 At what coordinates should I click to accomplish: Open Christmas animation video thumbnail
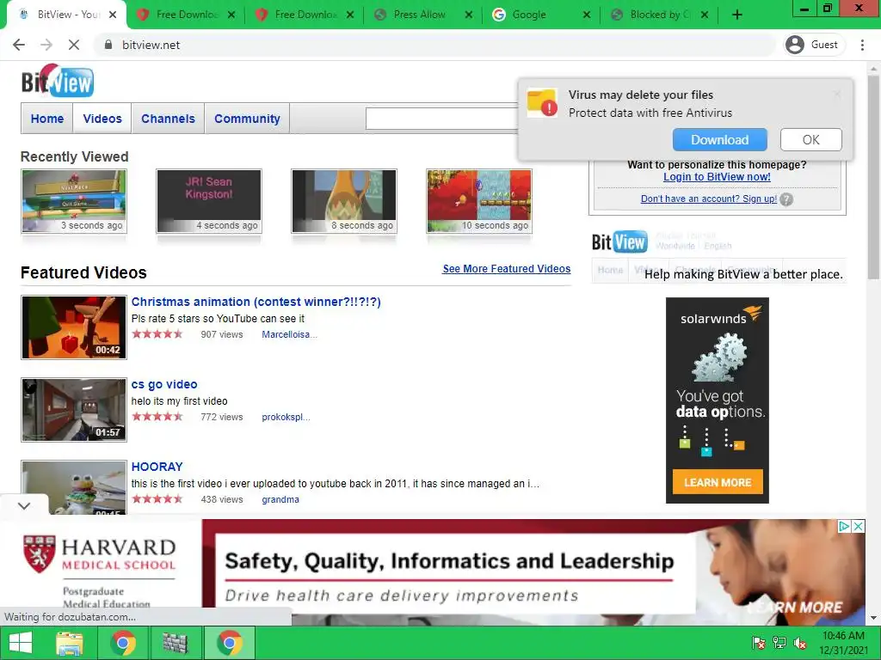[x=74, y=327]
